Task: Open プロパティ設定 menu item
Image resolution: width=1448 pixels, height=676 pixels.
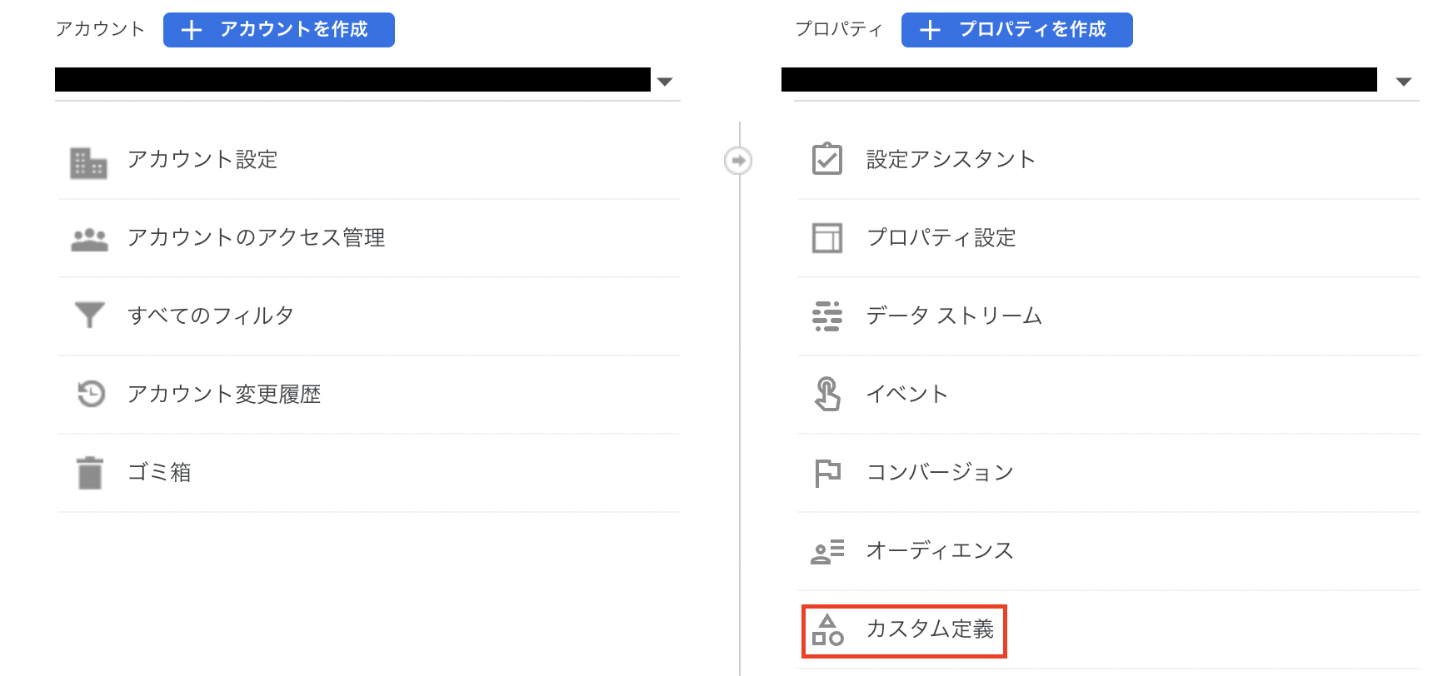Action: click(x=1108, y=238)
